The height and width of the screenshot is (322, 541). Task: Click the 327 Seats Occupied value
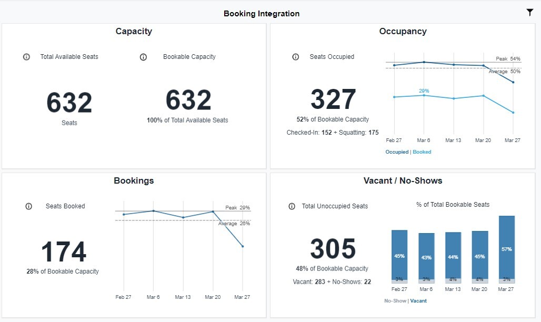[x=333, y=99]
